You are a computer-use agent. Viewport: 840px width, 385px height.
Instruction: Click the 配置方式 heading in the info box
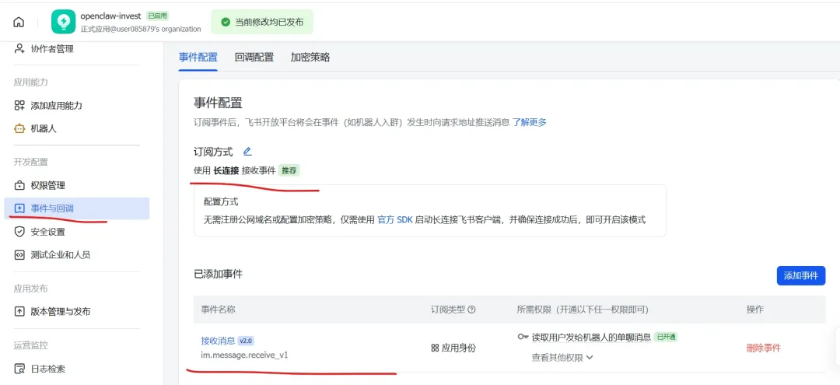coord(221,202)
